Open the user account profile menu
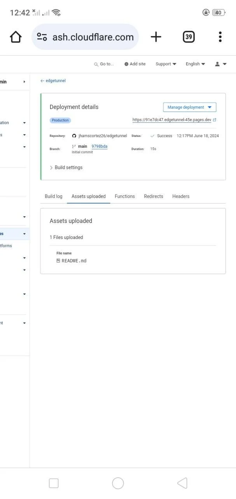This screenshot has width=236, height=499. 221,64
